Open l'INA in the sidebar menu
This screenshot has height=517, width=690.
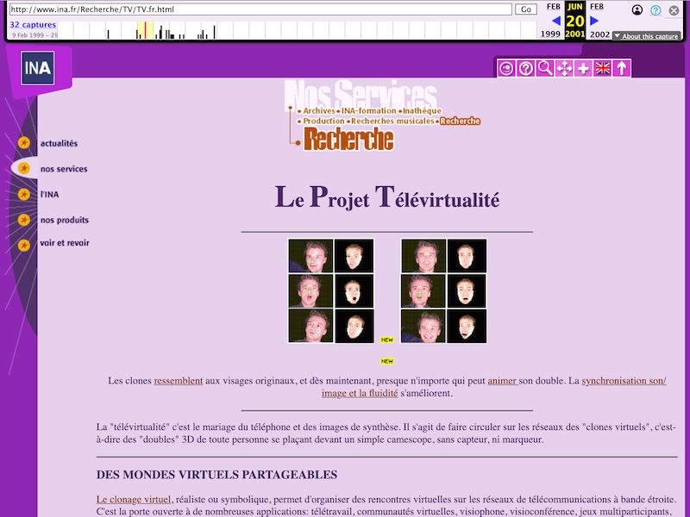[x=49, y=195]
